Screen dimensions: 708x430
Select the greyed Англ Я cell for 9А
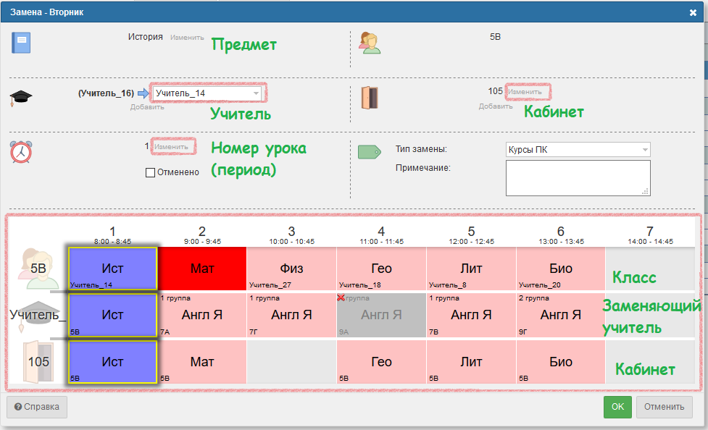pos(381,315)
